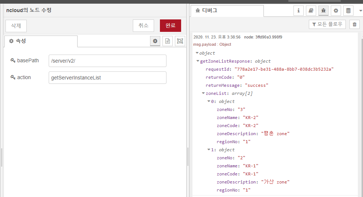Click msg.payload : Object label
Image resolution: width=363 pixels, height=197 pixels.
(212, 45)
